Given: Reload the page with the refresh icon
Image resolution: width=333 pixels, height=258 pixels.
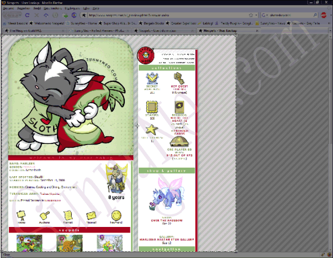Looking at the screenshot, I should [27, 15].
